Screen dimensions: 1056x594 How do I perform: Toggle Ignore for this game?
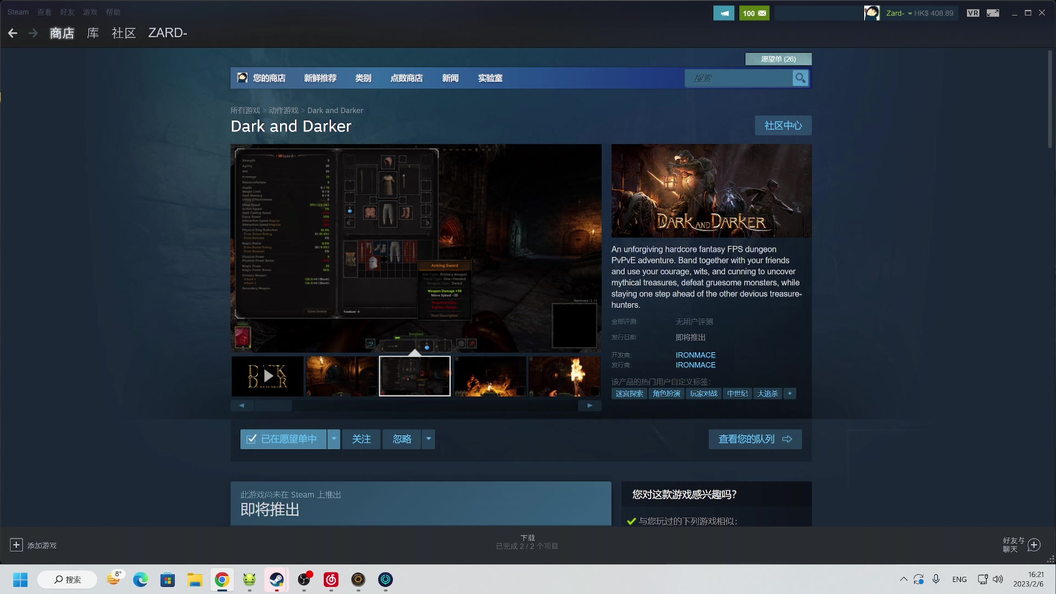[x=402, y=439]
